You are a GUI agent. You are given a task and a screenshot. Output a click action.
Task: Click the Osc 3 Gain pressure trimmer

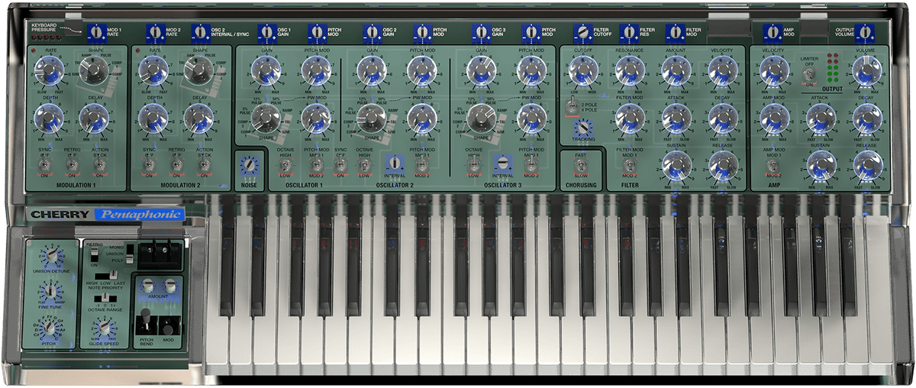[480, 32]
